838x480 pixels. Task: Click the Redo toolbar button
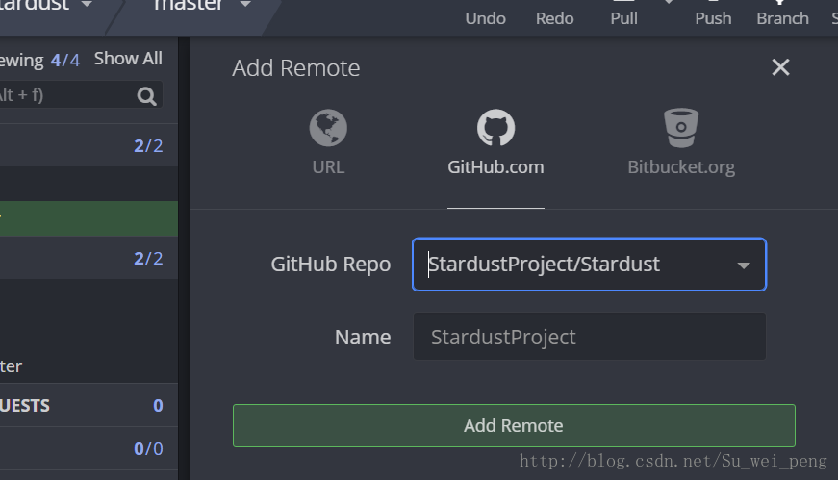pyautogui.click(x=555, y=18)
